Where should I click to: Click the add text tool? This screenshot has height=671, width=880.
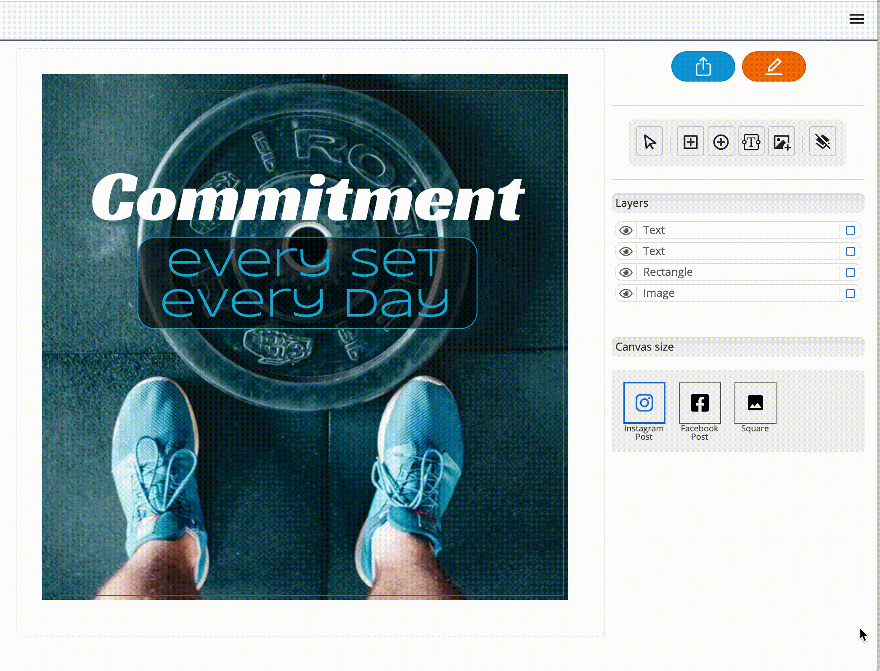point(751,142)
